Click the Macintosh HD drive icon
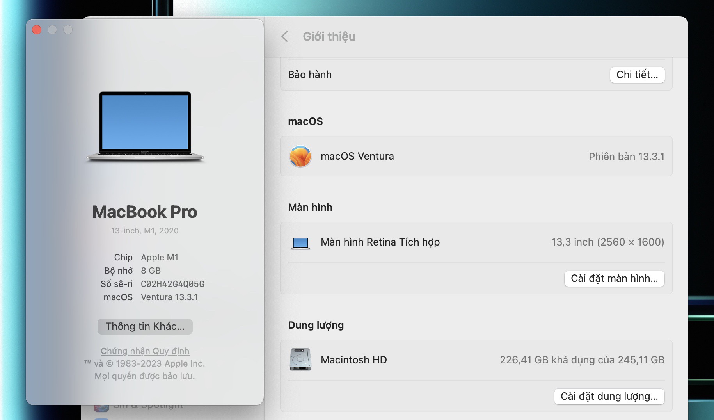Image resolution: width=714 pixels, height=420 pixels. (300, 359)
